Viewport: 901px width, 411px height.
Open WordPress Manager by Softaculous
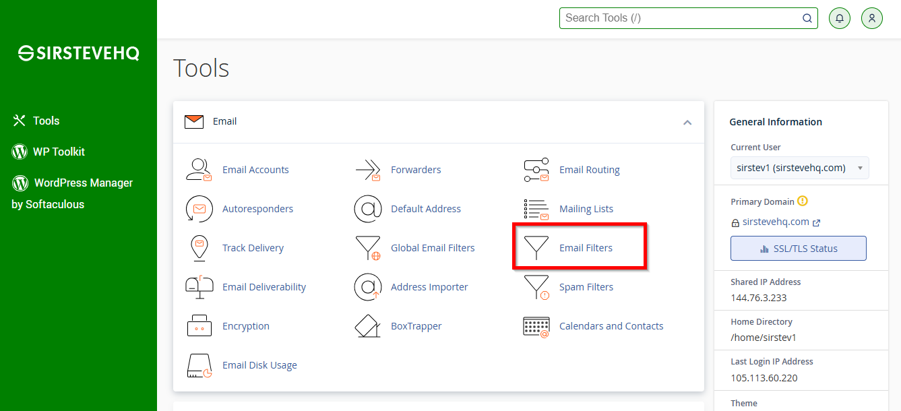(72, 193)
